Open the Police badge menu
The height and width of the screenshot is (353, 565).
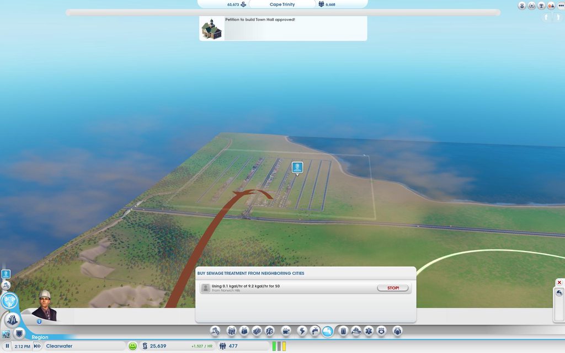[381, 331]
